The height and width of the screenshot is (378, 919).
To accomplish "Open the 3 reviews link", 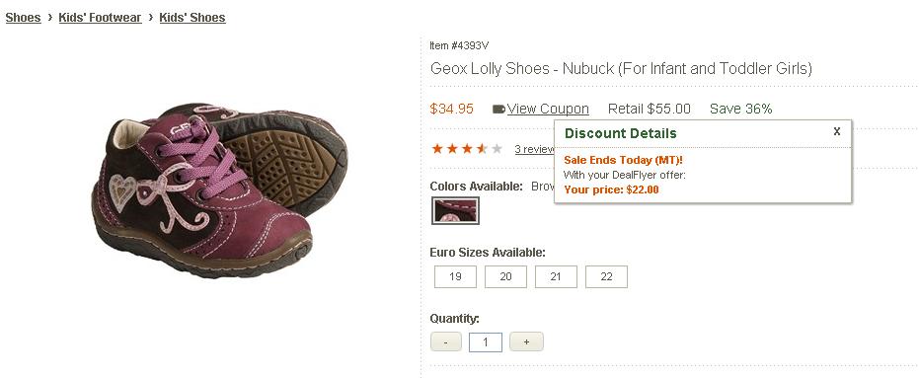I will [535, 149].
